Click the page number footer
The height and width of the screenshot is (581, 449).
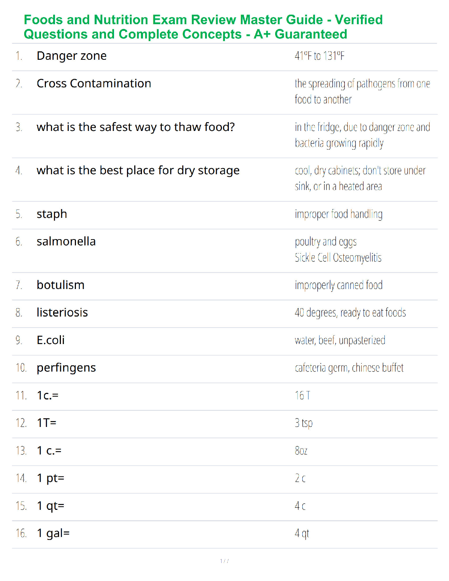pos(224,561)
